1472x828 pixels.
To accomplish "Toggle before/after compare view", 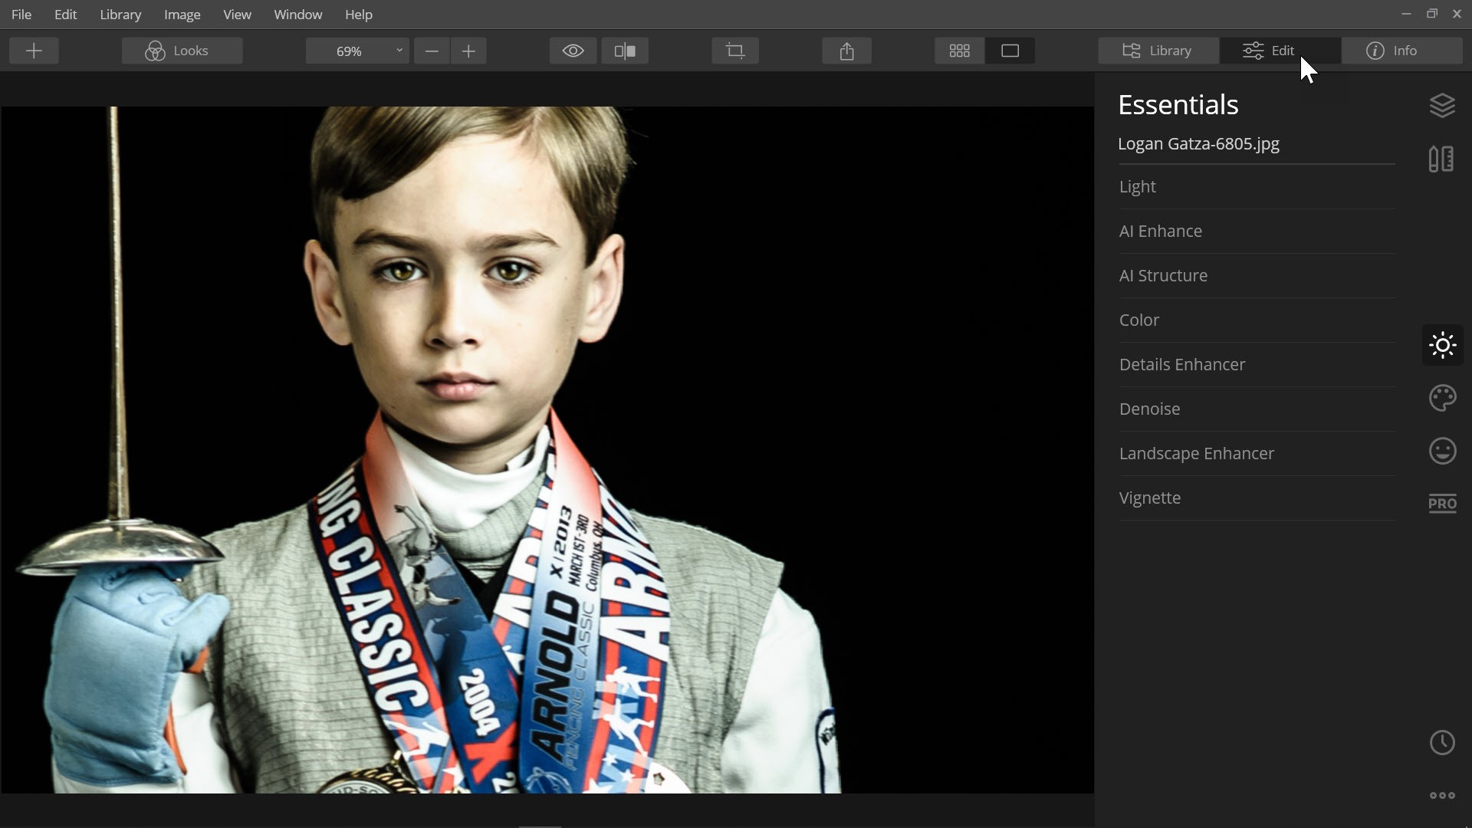I will tap(625, 51).
